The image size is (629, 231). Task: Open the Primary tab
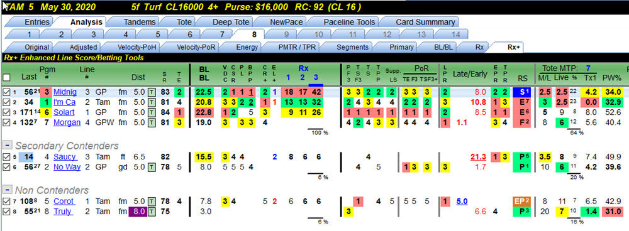401,47
